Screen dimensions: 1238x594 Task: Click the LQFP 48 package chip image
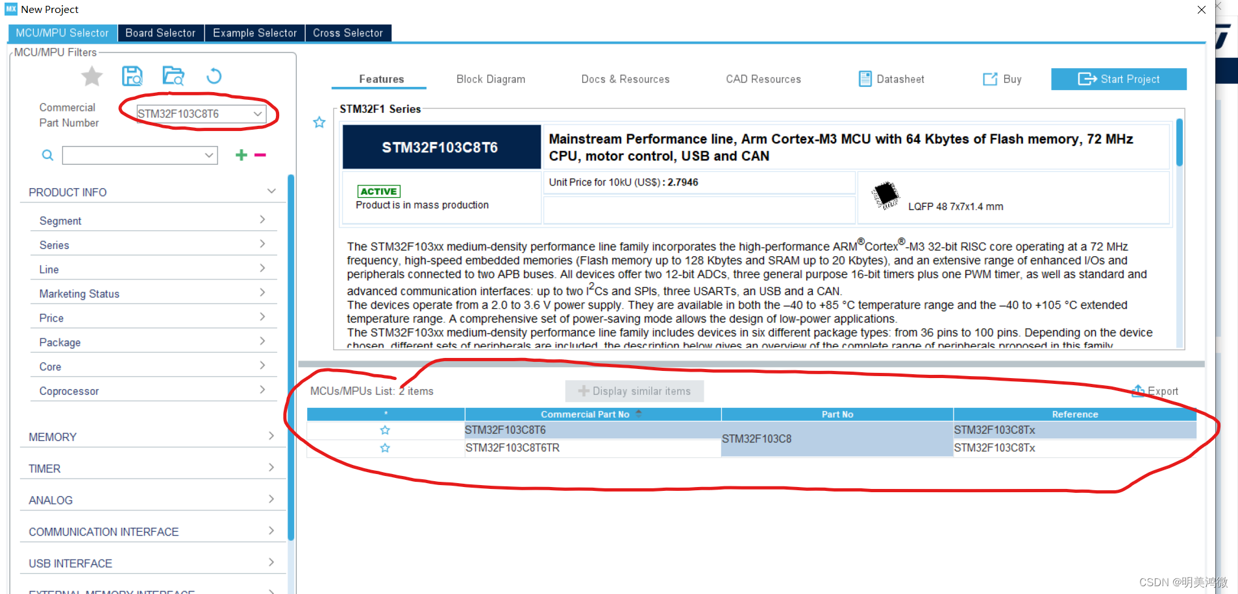pyautogui.click(x=885, y=195)
